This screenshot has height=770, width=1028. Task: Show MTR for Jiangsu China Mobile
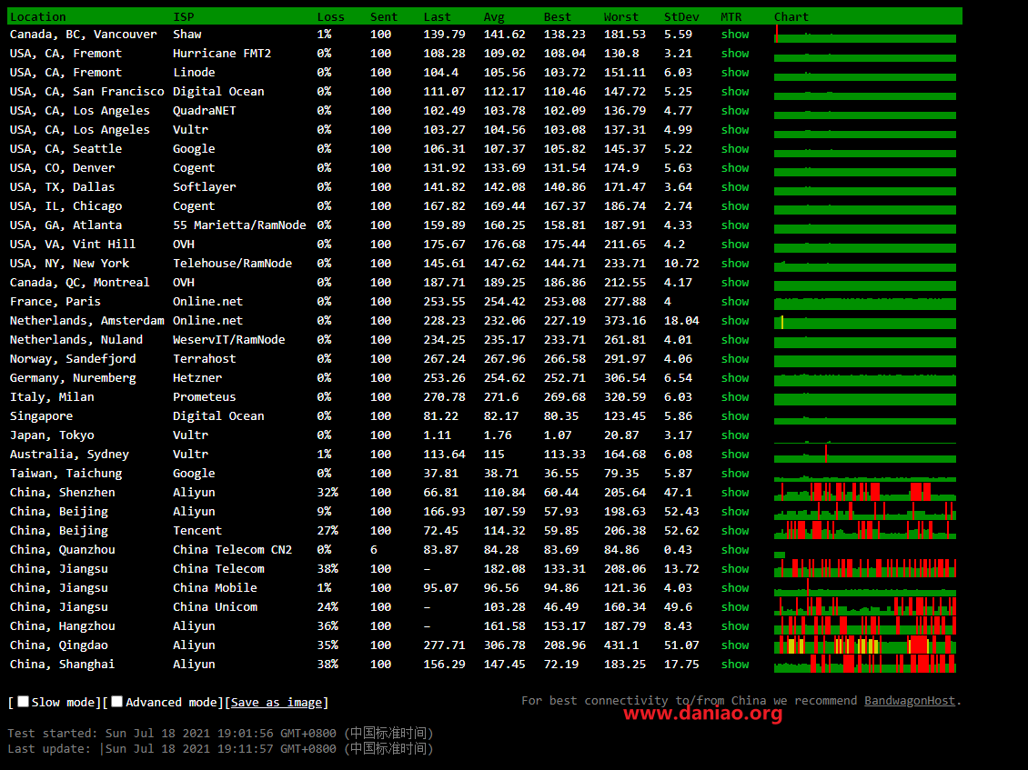735,587
